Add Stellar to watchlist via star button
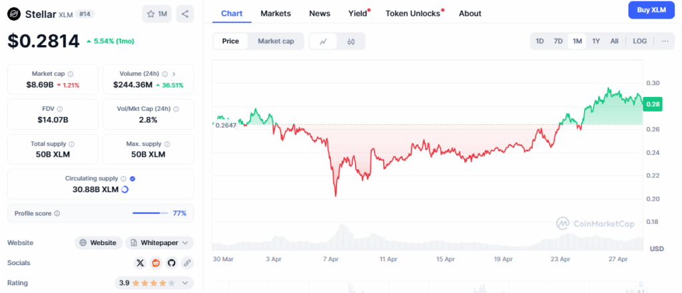 pos(157,13)
